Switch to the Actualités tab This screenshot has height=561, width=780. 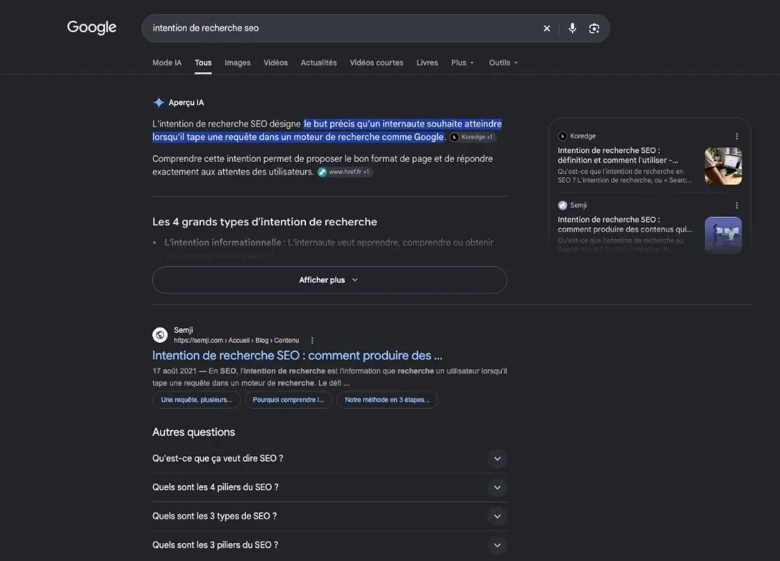click(x=318, y=63)
